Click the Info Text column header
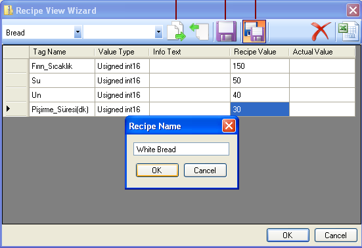The height and width of the screenshot is (248, 362). pyautogui.click(x=190, y=52)
